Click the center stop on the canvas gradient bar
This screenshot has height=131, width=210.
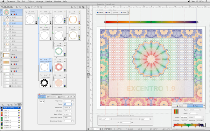click(x=151, y=22)
